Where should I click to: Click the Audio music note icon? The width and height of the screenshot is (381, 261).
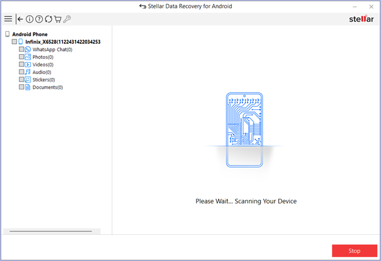(28, 72)
